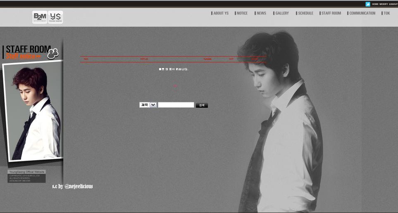Screen dimensions: 398x213
Task: Expand the 제목 search-field dropdown
Action: click(x=148, y=105)
